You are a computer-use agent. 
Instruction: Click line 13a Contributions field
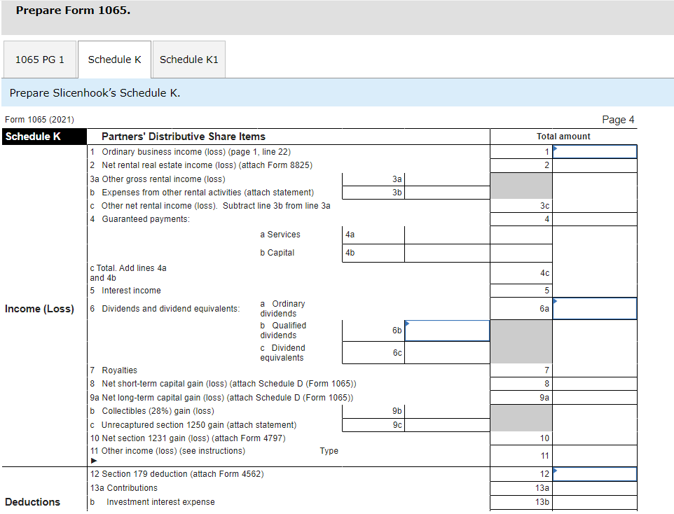(x=594, y=487)
